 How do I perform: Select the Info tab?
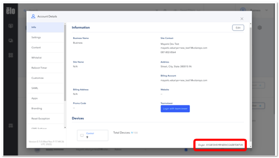point(45,27)
